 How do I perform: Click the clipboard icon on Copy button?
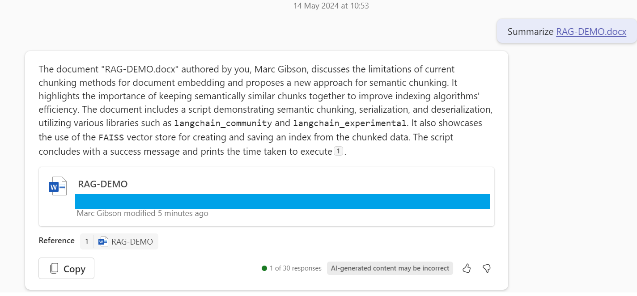tap(54, 268)
